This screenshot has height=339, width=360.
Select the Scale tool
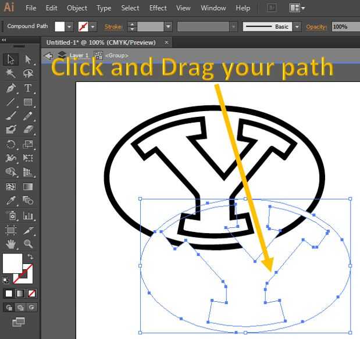pos(28,144)
